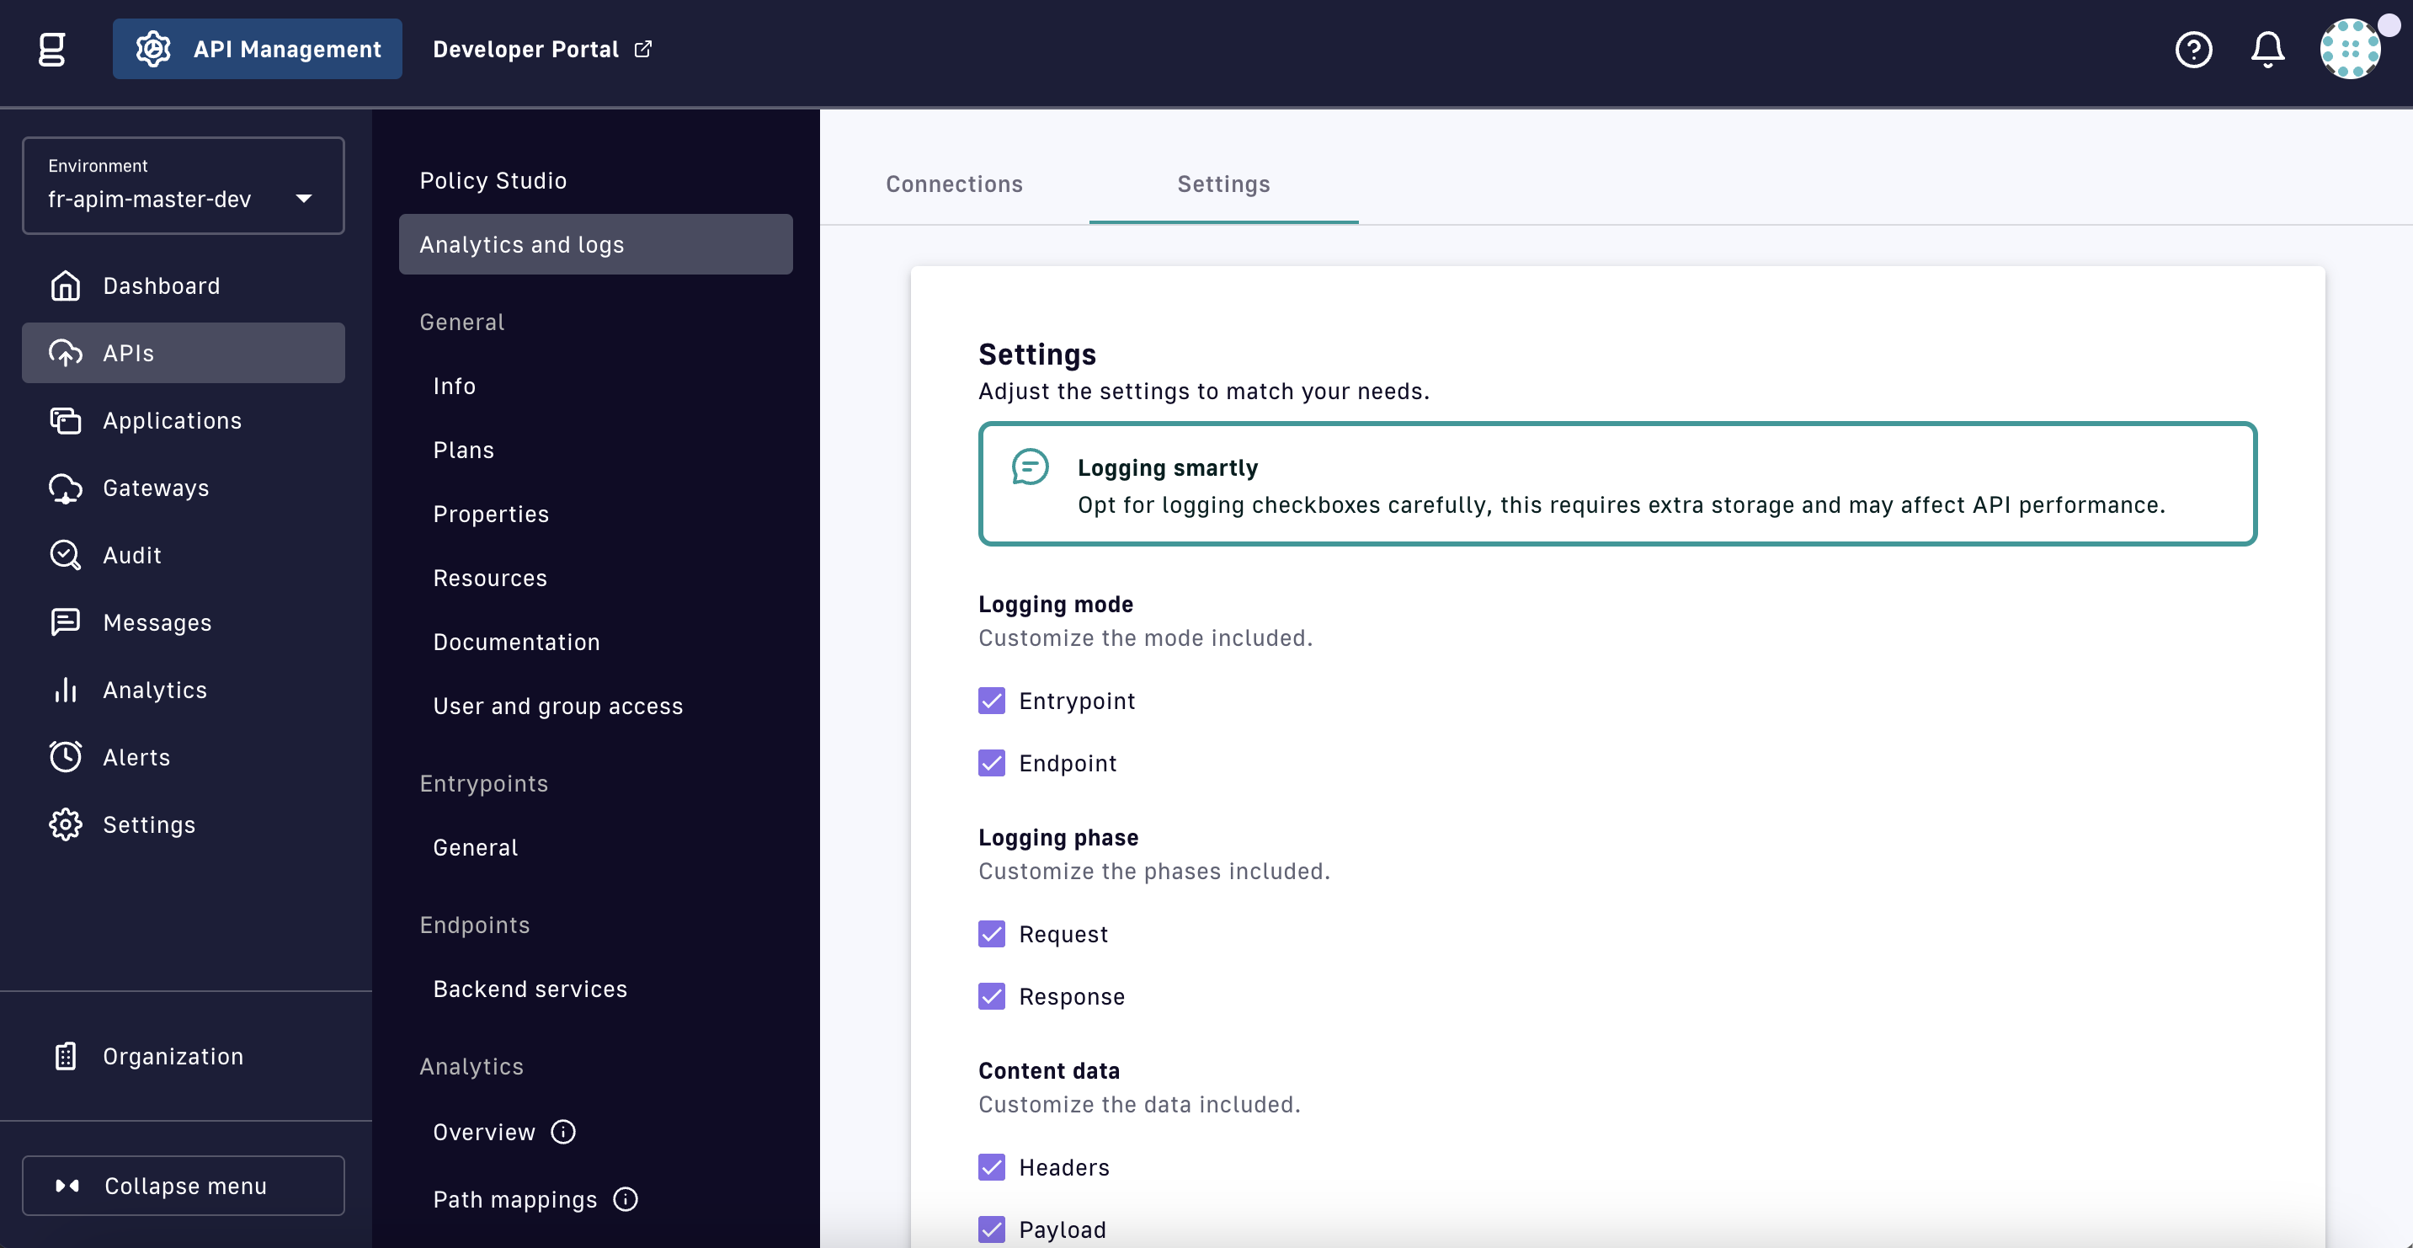Toggle the Headers content checkbox
The image size is (2413, 1248).
pos(991,1167)
